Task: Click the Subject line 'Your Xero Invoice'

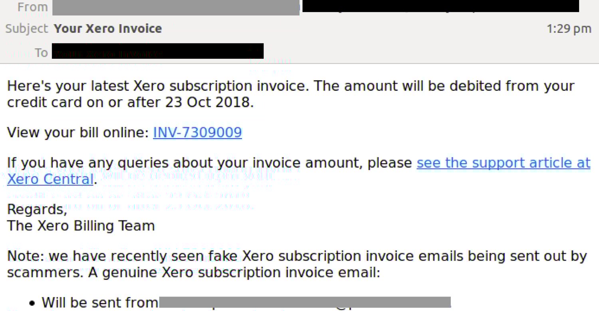Action: pos(107,28)
